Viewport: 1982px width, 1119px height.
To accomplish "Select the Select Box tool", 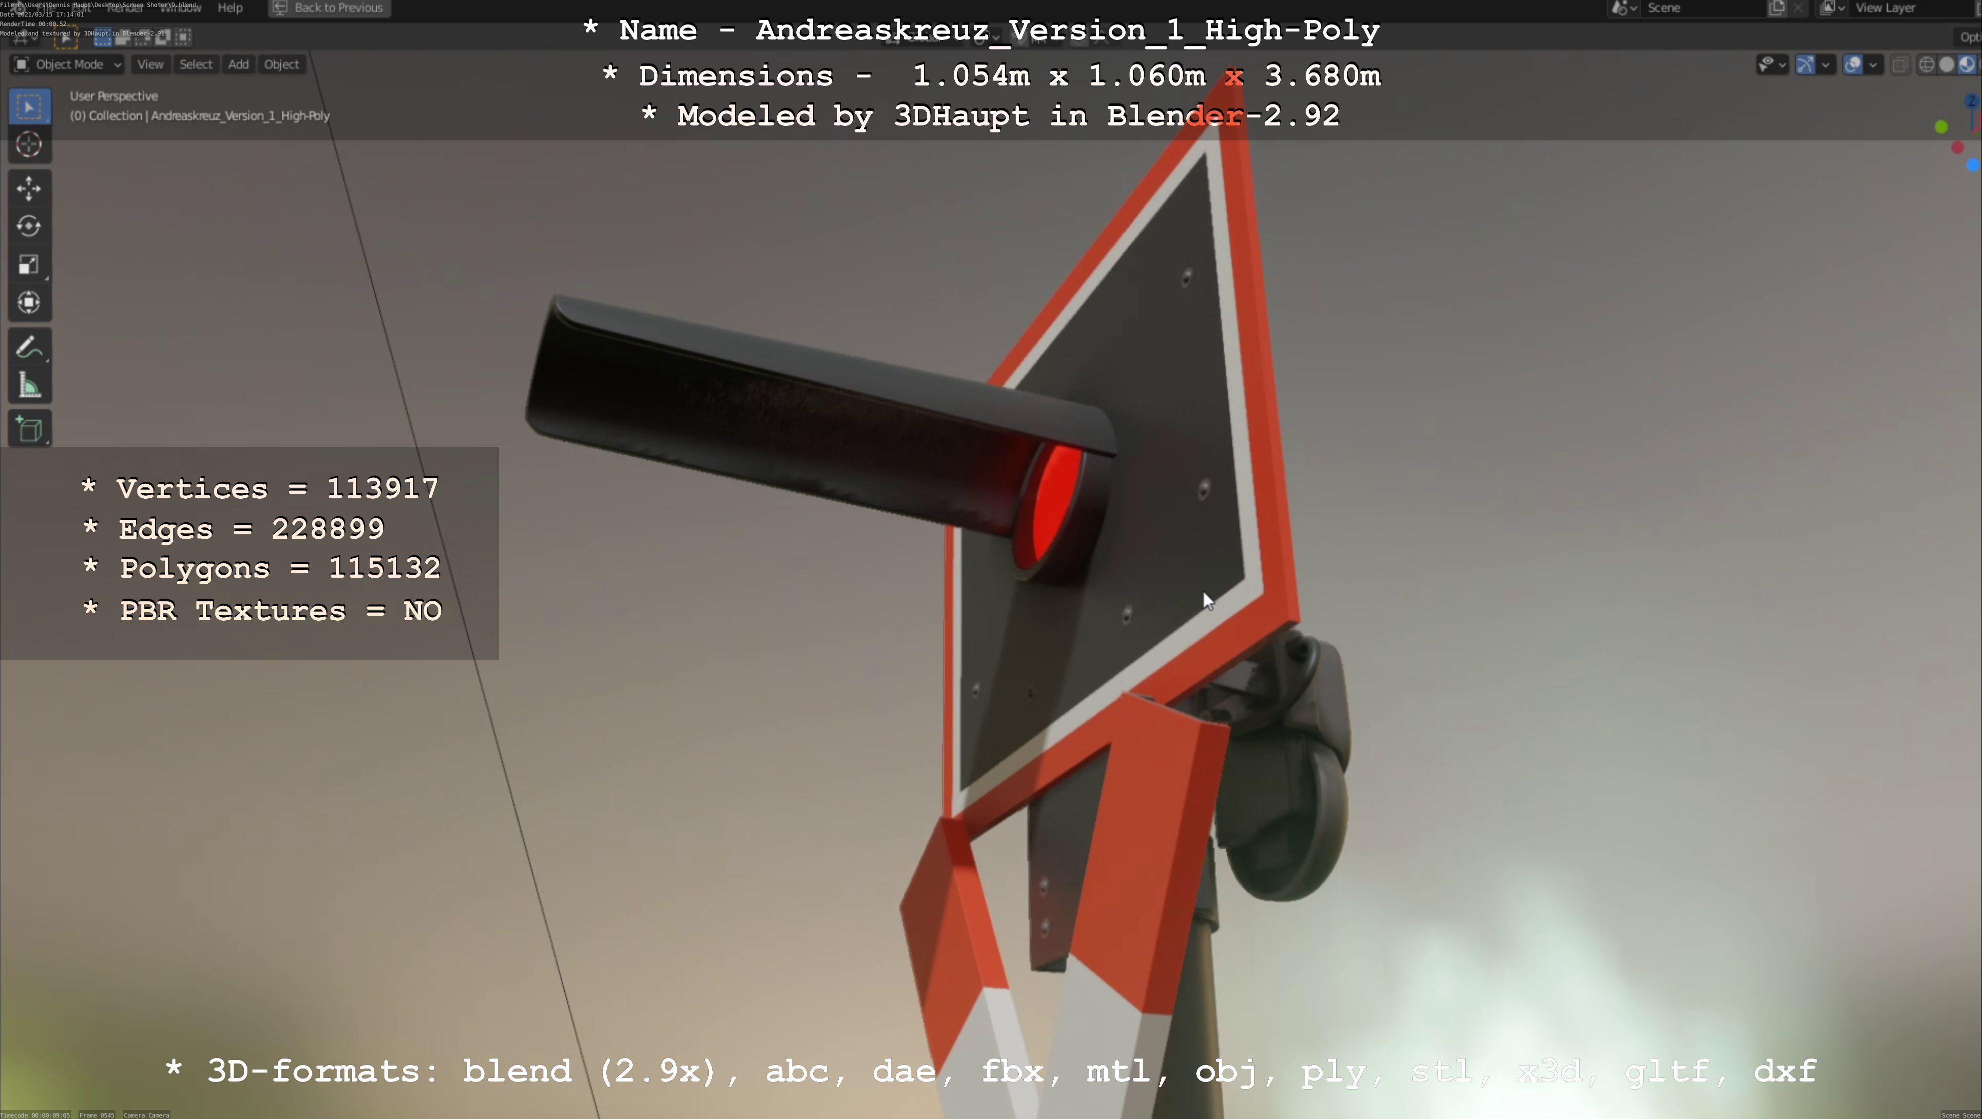I will point(29,106).
